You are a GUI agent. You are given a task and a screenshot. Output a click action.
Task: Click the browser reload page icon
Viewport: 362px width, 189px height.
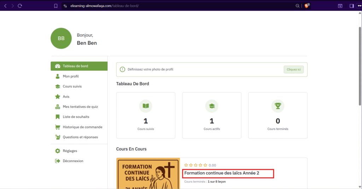(20, 6)
